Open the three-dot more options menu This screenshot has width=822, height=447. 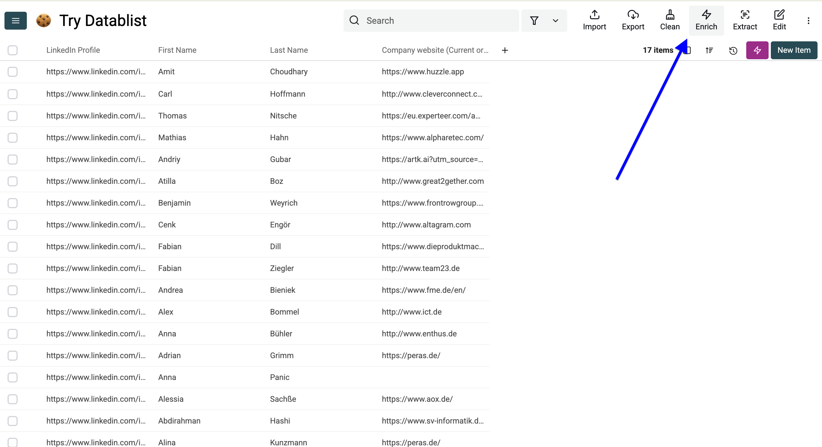808,21
